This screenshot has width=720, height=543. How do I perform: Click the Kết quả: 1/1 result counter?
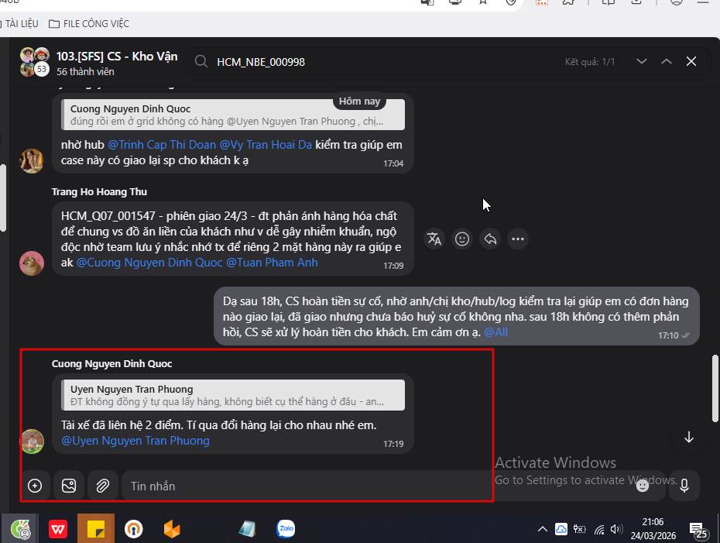click(590, 61)
